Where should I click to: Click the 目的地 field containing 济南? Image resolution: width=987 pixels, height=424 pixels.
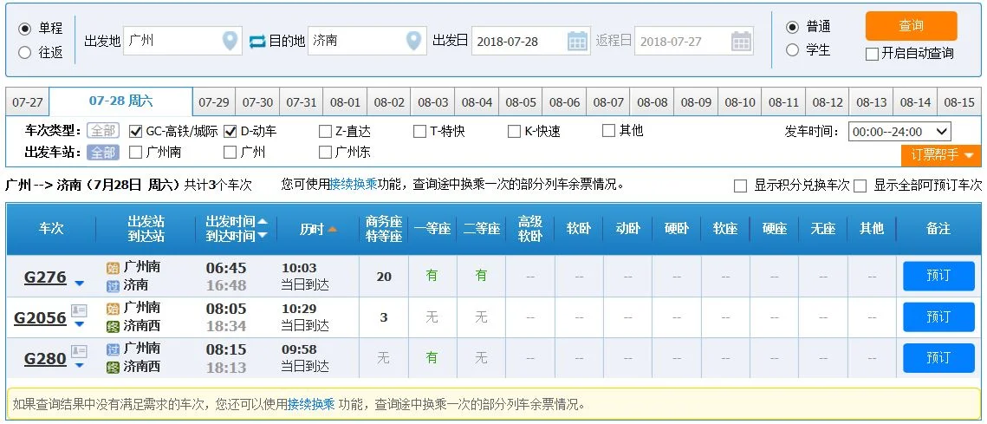[x=367, y=41]
